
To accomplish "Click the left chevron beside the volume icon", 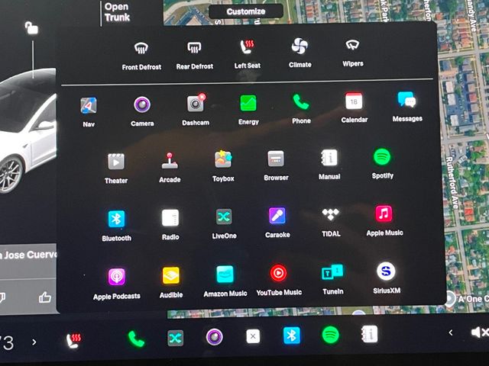I will [451, 332].
